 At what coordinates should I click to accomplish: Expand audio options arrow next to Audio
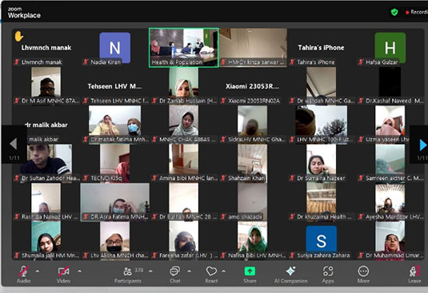pos(38,271)
